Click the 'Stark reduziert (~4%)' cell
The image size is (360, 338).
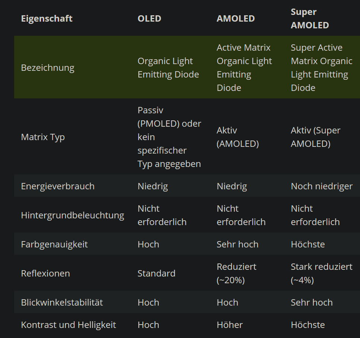[x=321, y=273]
